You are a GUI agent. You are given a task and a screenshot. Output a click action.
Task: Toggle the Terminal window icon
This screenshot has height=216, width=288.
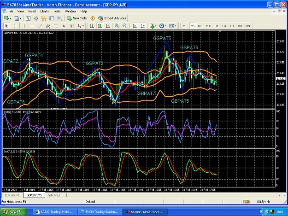point(52,18)
